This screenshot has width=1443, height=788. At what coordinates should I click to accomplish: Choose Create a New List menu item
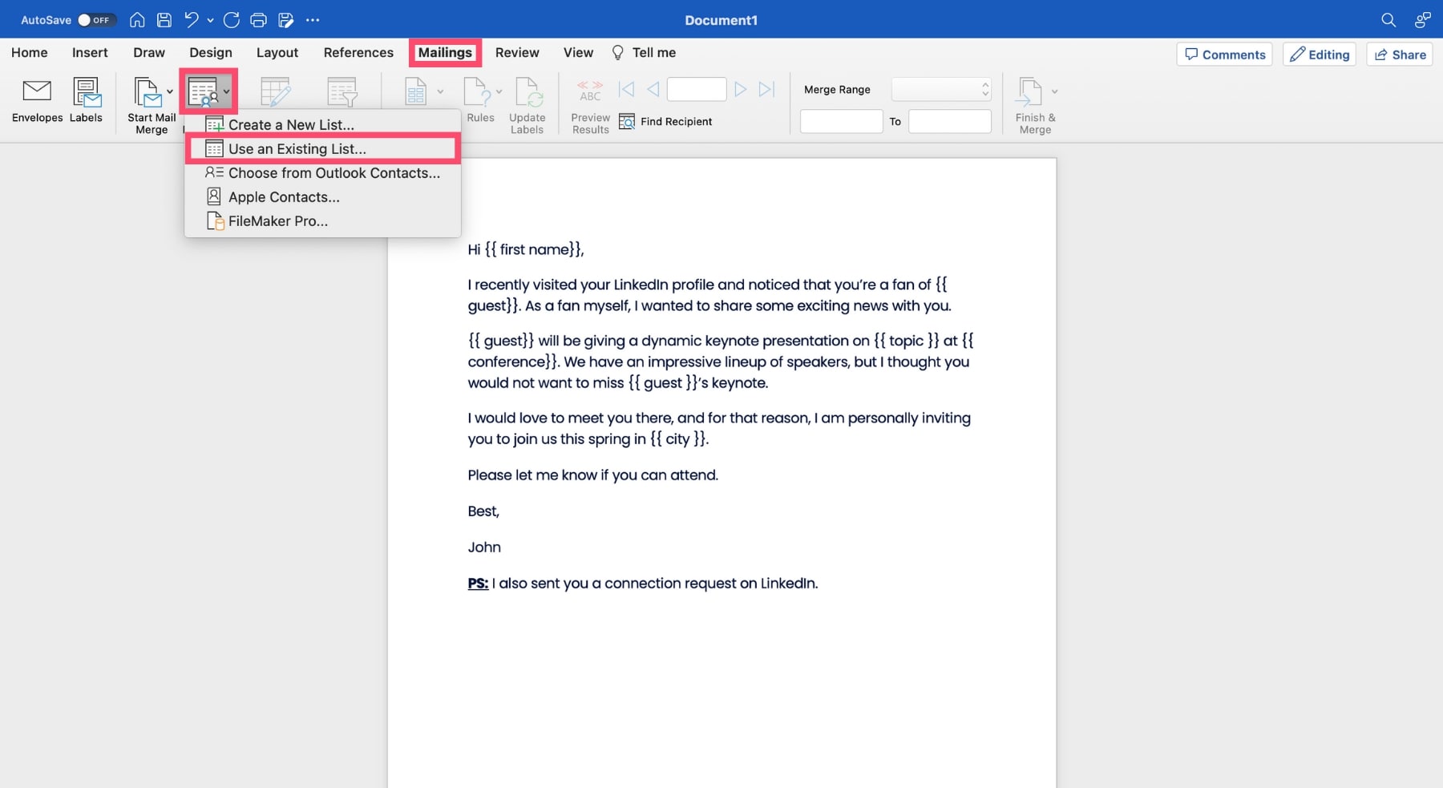tap(322, 124)
